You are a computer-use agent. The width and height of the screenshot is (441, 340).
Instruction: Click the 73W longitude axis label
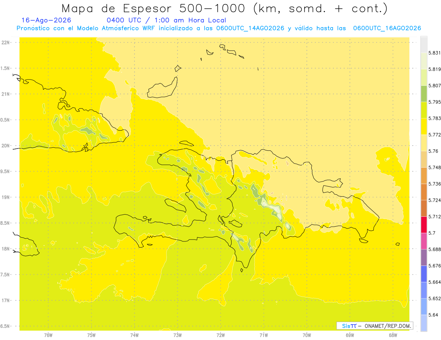[x=178, y=335]
